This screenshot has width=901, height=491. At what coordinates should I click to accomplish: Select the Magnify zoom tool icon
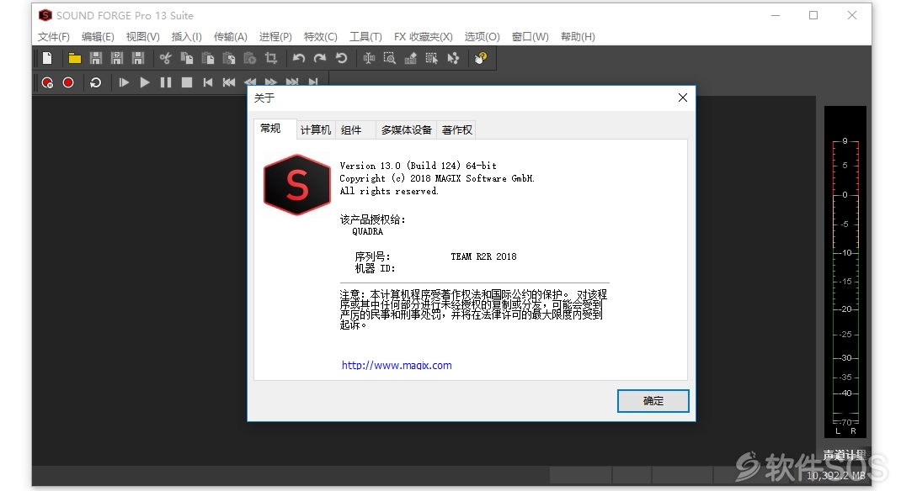pyautogui.click(x=390, y=58)
